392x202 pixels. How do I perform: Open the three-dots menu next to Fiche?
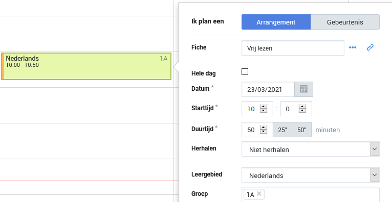[353, 47]
